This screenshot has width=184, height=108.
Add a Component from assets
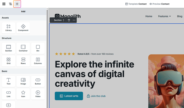coord(23,28)
